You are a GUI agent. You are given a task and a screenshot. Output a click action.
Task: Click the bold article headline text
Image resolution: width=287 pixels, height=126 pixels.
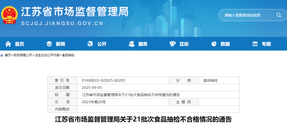(143, 119)
